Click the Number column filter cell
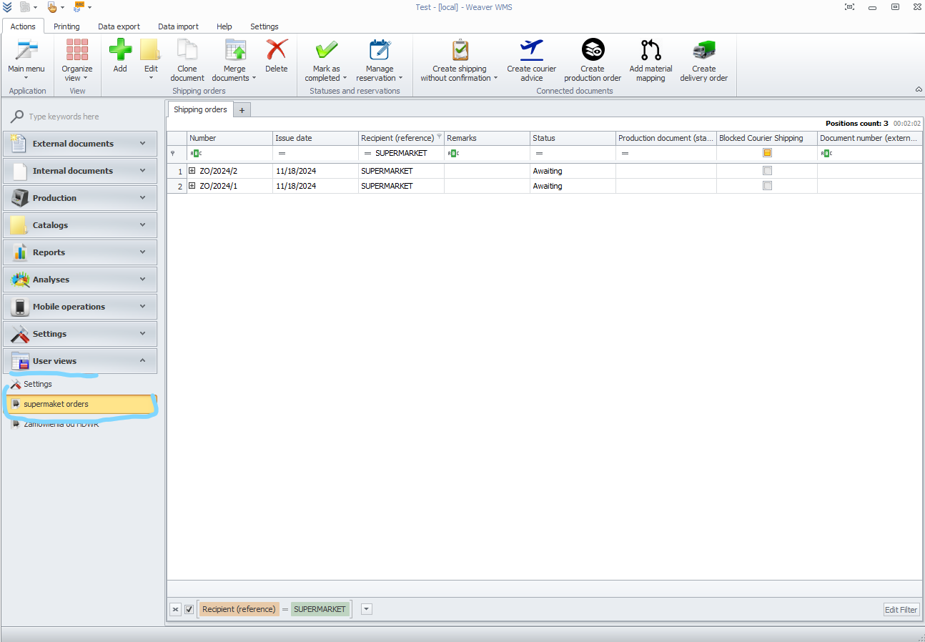 (x=229, y=153)
